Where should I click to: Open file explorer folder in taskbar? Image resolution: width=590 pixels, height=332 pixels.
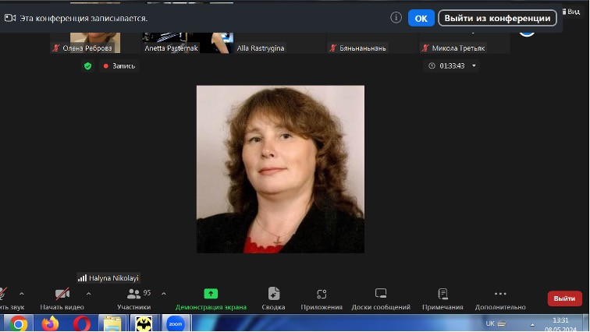(112, 323)
